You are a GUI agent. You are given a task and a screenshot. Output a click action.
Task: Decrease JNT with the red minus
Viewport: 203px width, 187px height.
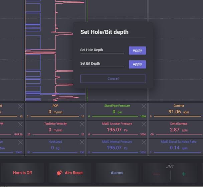coord(156,174)
